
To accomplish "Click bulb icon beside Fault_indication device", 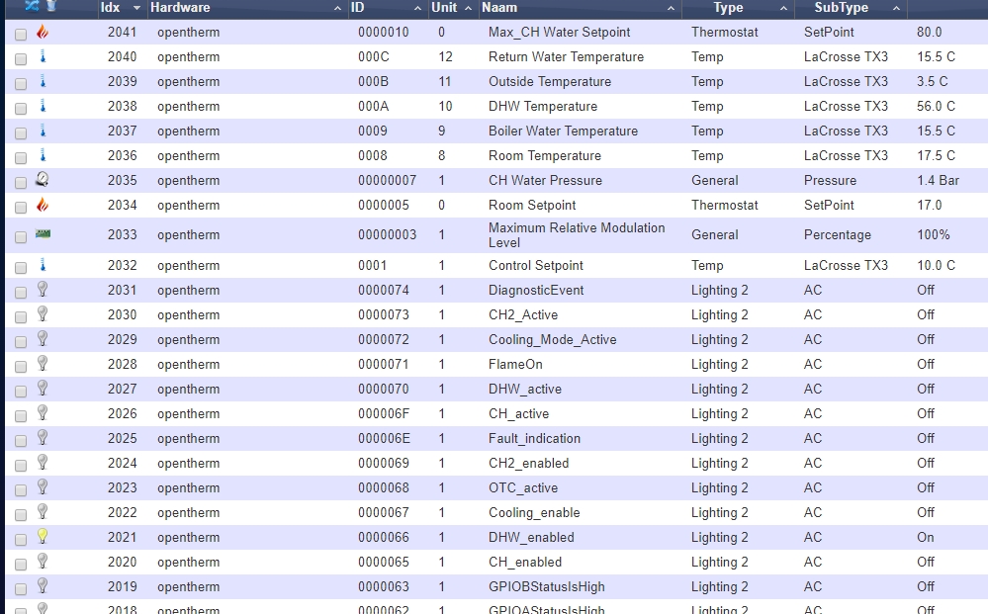I will coord(43,438).
